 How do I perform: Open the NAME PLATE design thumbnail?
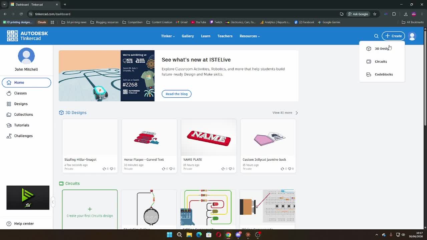click(x=208, y=137)
